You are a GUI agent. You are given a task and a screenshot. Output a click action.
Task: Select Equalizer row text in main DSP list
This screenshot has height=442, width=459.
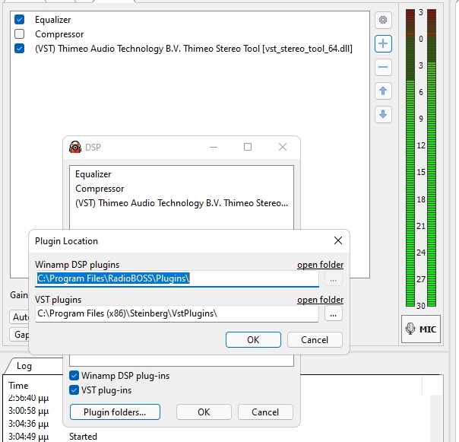53,20
